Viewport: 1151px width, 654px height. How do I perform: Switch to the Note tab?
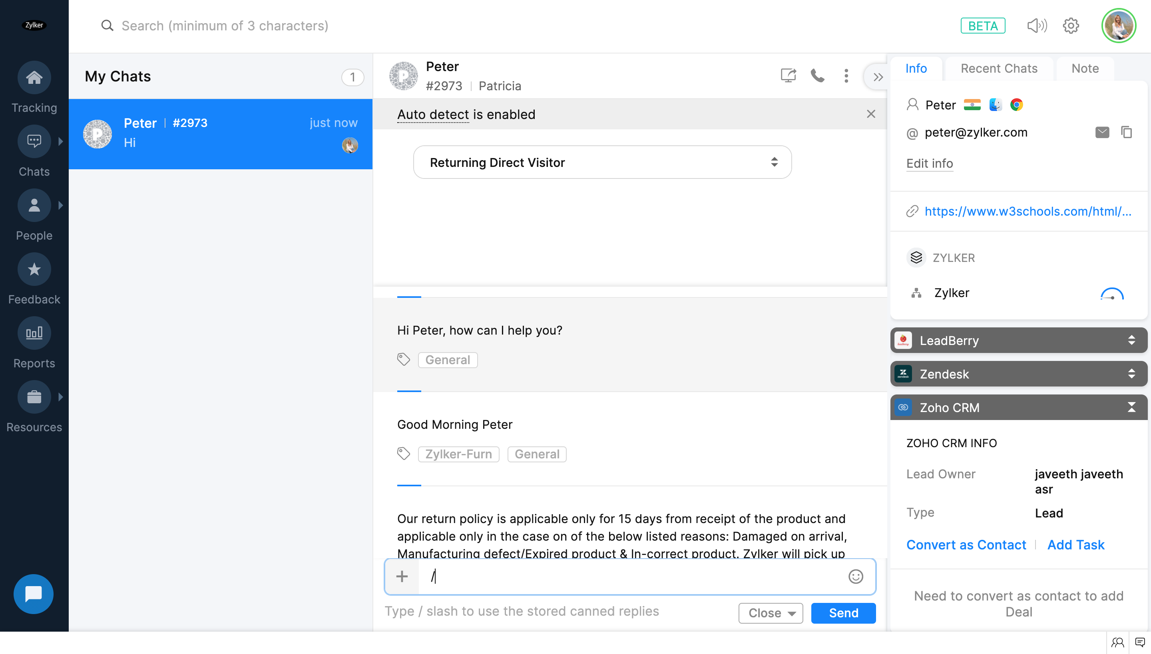pyautogui.click(x=1085, y=68)
